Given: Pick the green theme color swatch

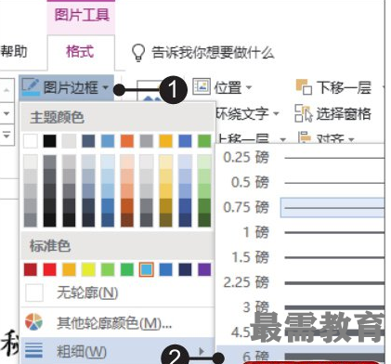Looking at the screenshot, I should click(204, 141).
